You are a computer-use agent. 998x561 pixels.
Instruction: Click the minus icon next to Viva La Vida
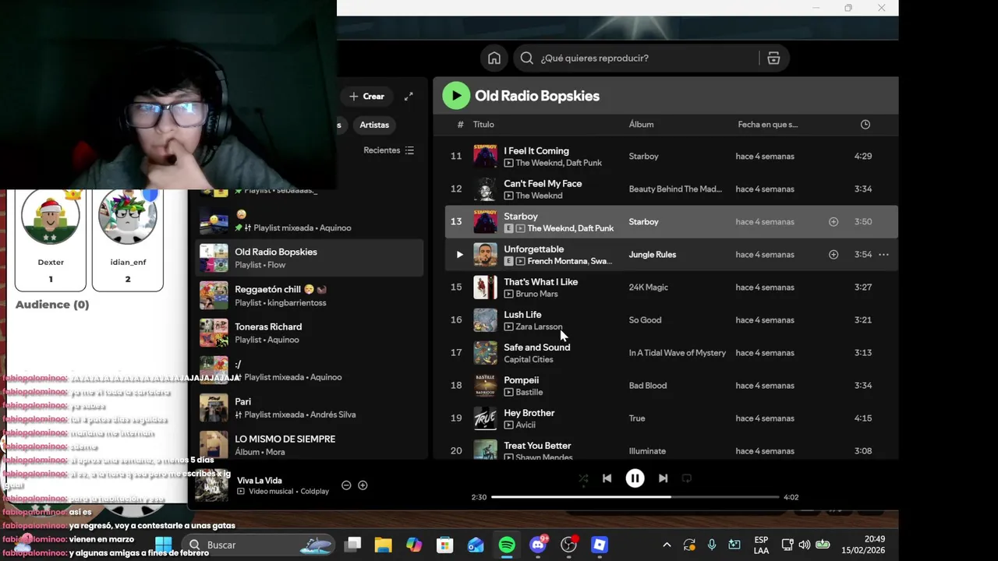[346, 485]
